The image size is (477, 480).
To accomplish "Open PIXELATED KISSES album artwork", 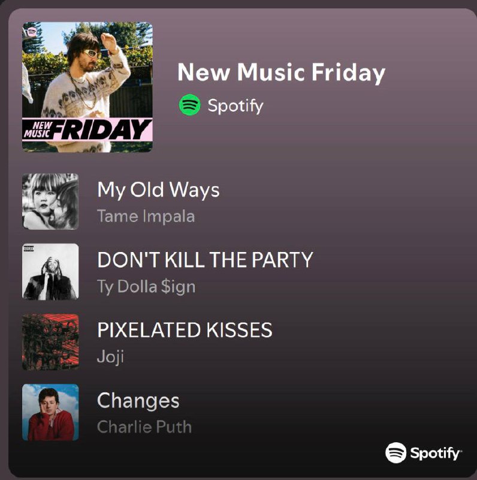I will click(x=50, y=342).
